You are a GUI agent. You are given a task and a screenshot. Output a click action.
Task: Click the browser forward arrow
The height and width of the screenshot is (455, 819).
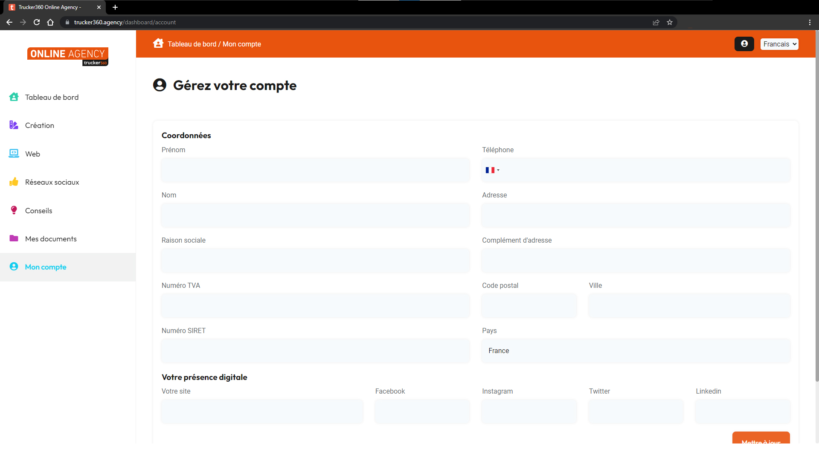pos(23,22)
